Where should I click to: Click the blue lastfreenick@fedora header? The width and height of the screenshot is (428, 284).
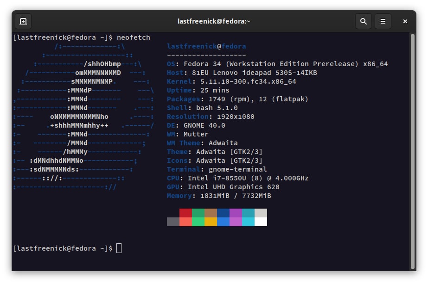point(206,46)
